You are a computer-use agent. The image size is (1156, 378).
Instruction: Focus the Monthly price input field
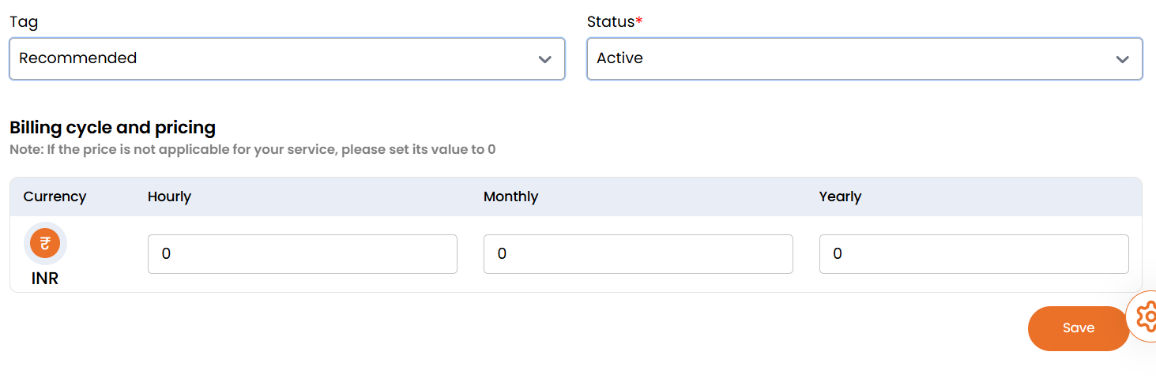[638, 254]
